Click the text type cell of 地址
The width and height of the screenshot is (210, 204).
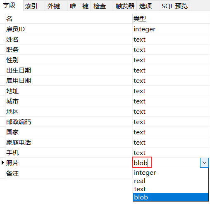click(x=171, y=91)
